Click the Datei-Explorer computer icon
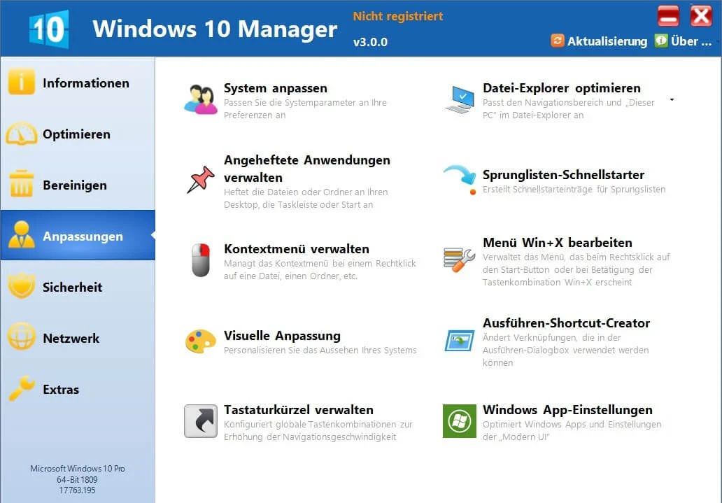Image resolution: width=722 pixels, height=503 pixels. pyautogui.click(x=460, y=99)
